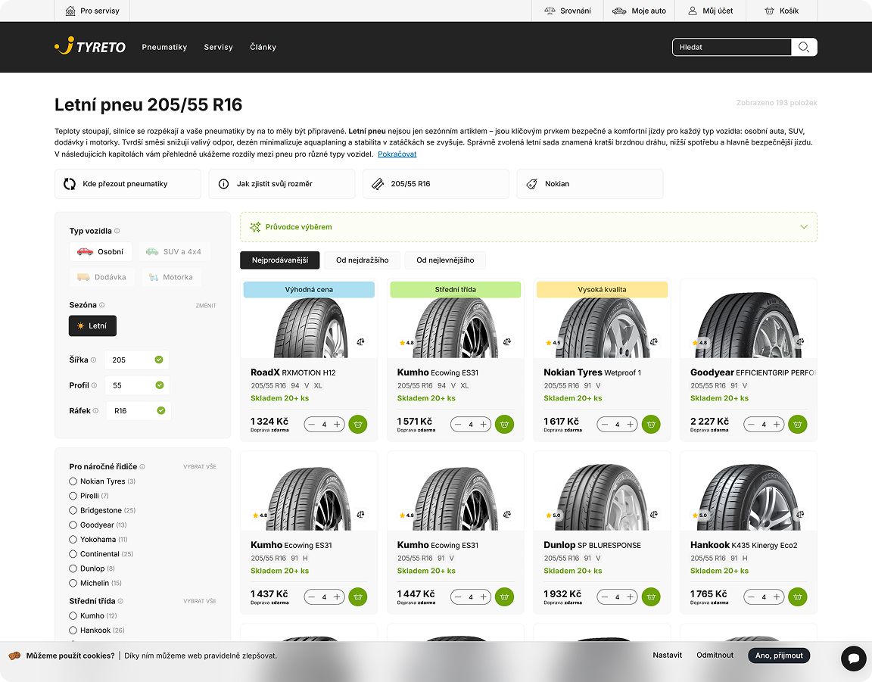
Task: Click info icon next to Šířka
Action: [x=93, y=360]
